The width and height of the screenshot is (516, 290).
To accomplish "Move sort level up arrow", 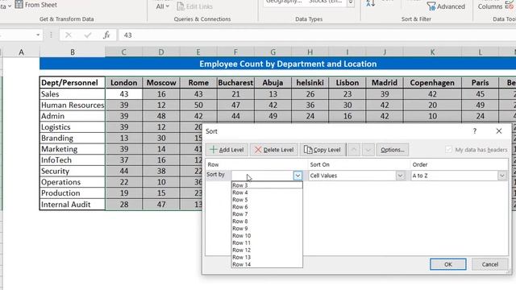I will [x=354, y=150].
